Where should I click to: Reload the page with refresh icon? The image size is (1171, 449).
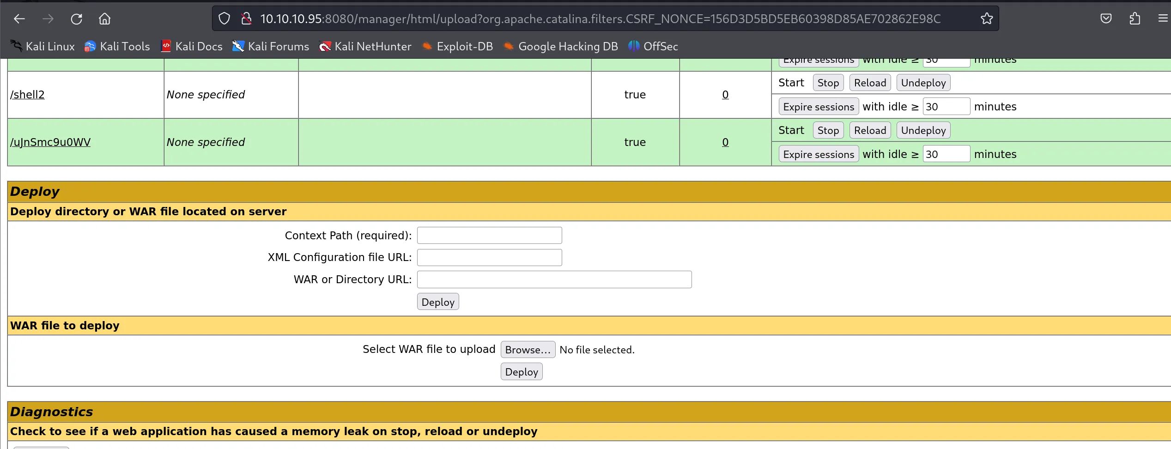76,19
